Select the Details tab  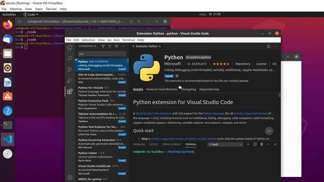coord(138,89)
